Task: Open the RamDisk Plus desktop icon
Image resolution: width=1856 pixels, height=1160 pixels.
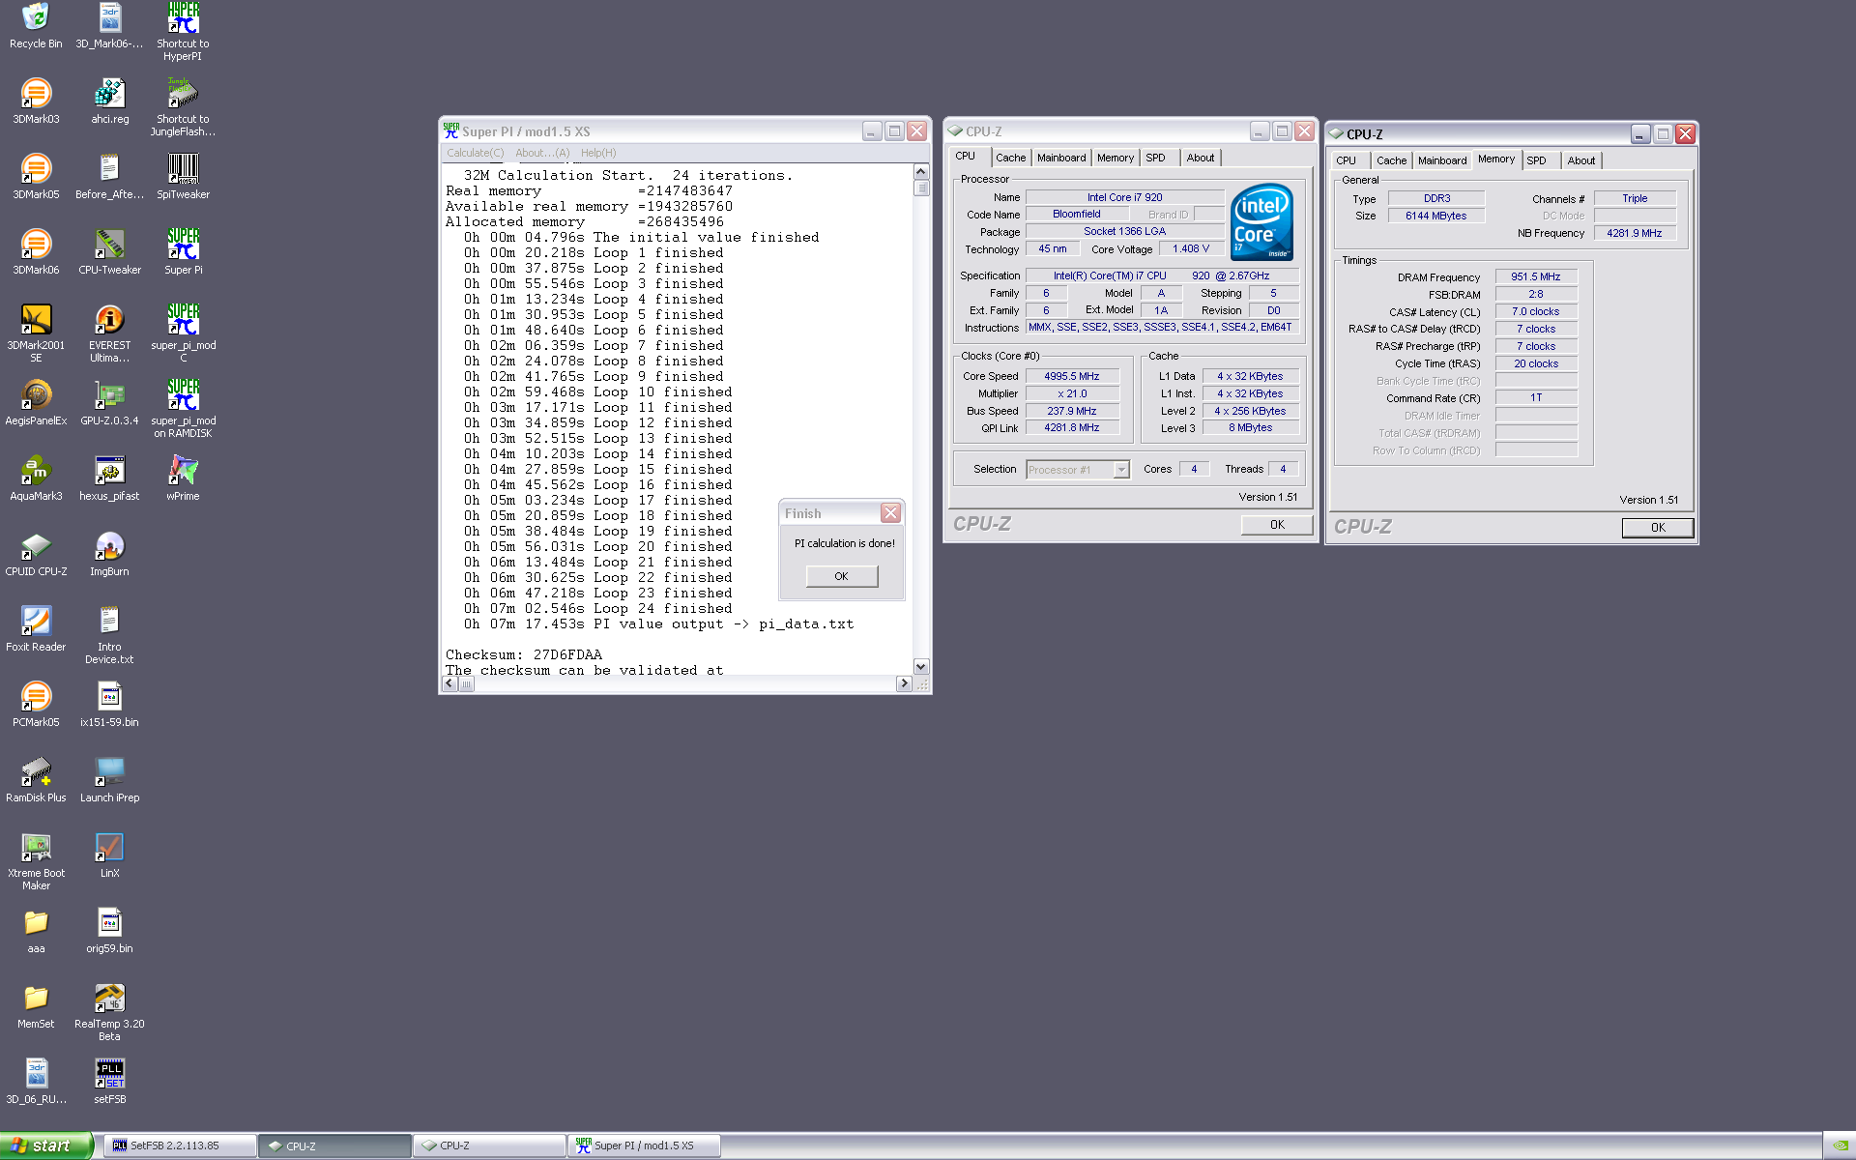Action: click(x=36, y=779)
